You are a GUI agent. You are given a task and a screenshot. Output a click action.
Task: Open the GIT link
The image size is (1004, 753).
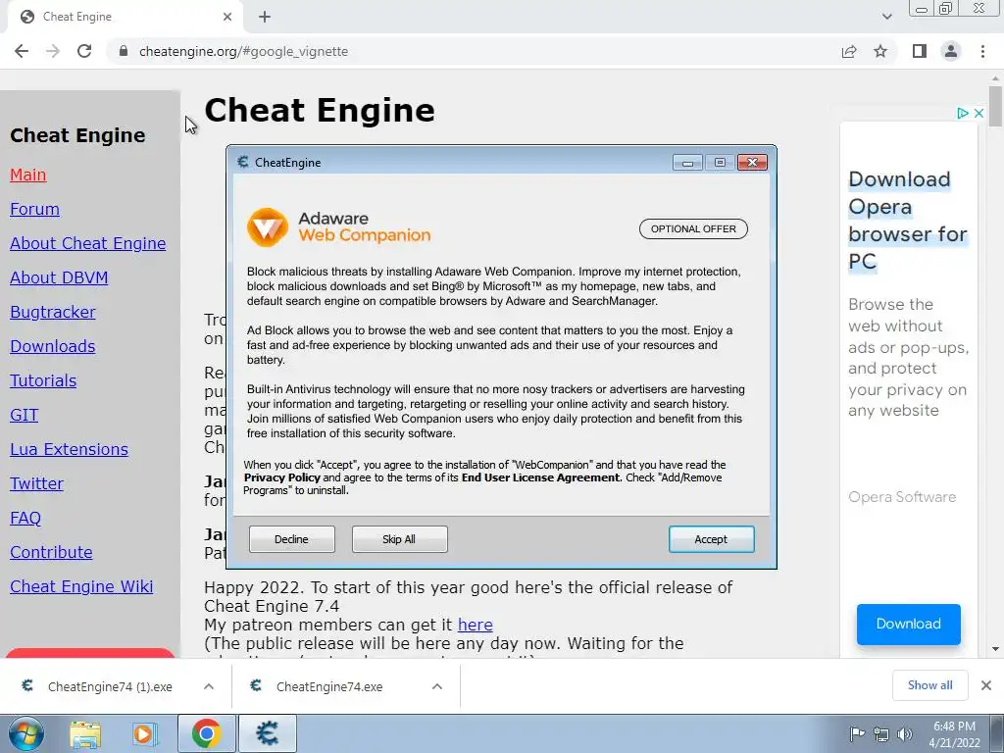click(x=24, y=415)
